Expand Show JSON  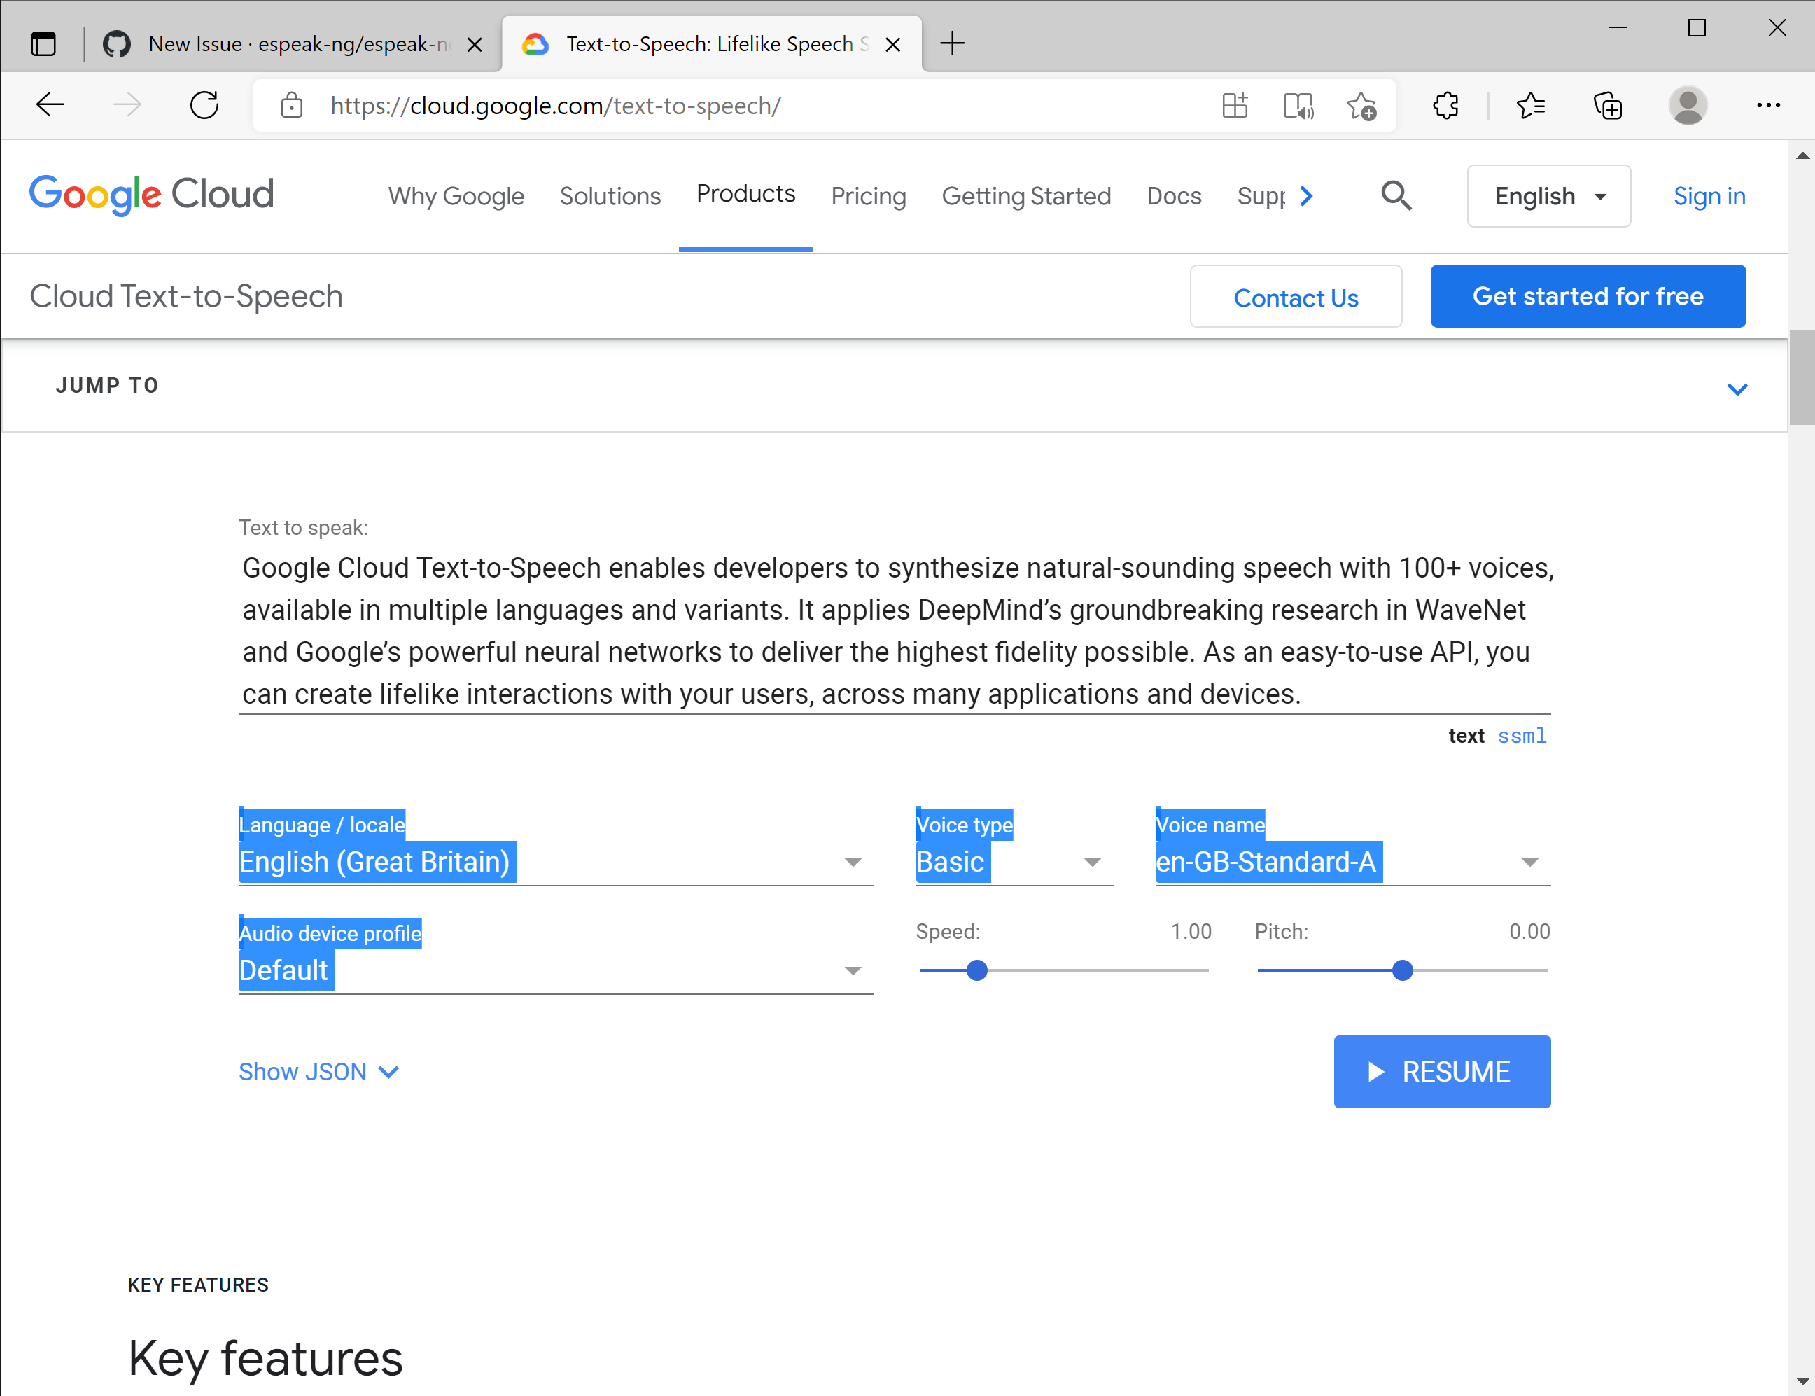[x=319, y=1072]
